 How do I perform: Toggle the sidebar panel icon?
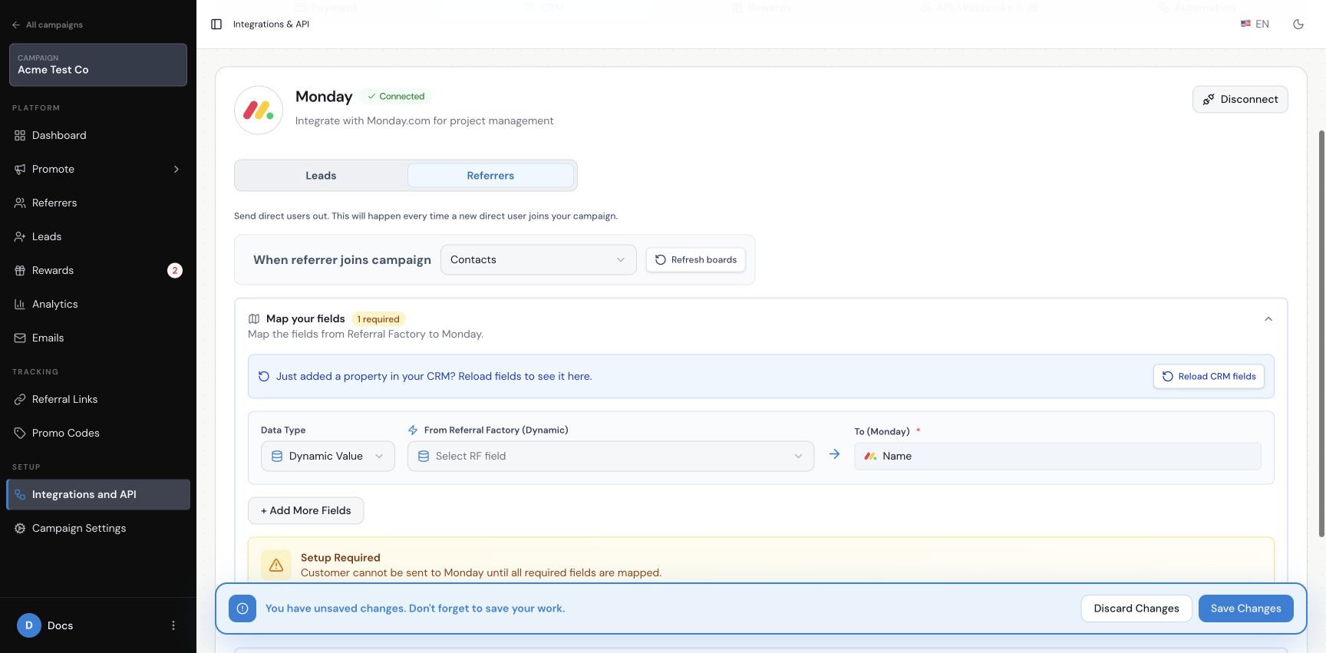(x=216, y=25)
